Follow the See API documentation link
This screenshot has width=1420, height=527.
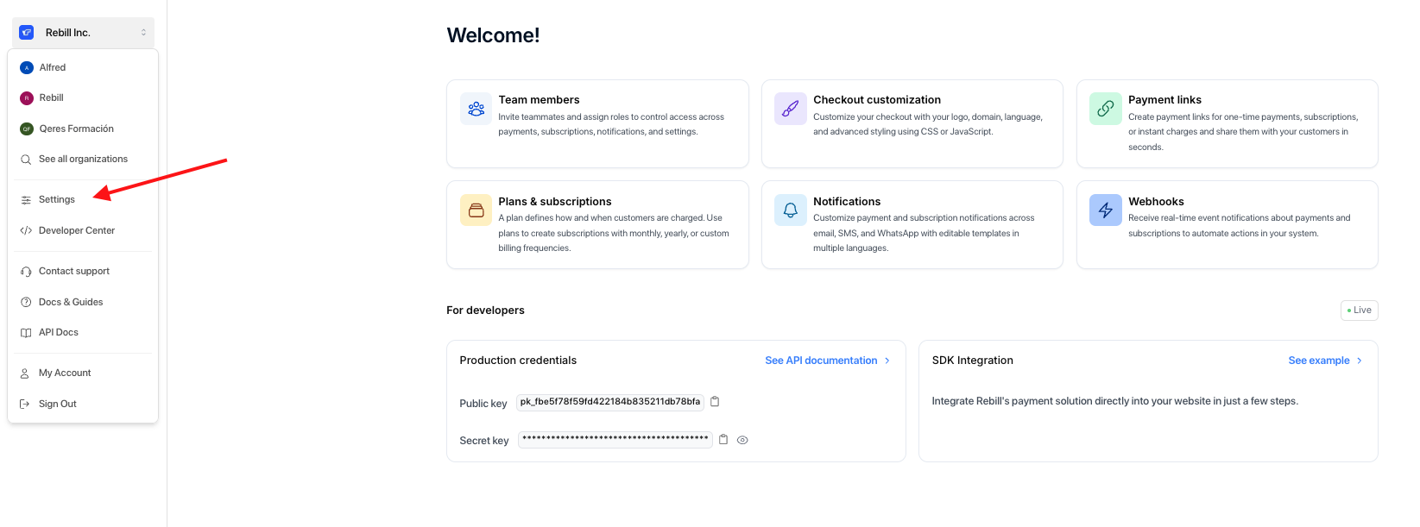pyautogui.click(x=821, y=361)
